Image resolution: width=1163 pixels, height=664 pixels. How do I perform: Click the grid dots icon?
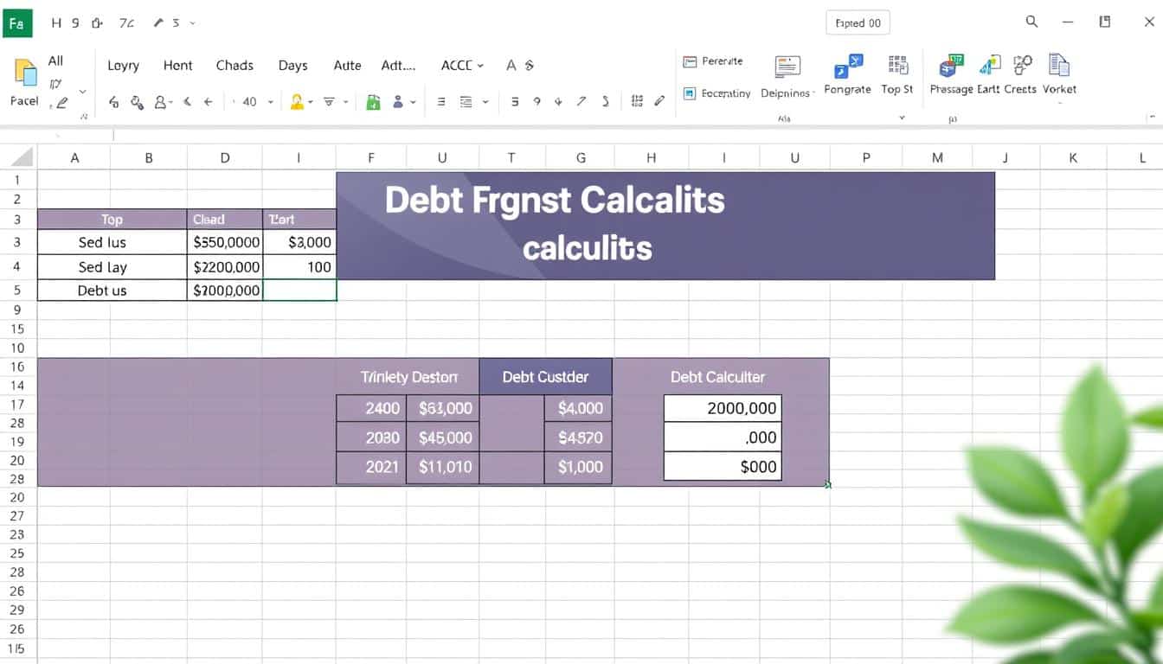(637, 101)
